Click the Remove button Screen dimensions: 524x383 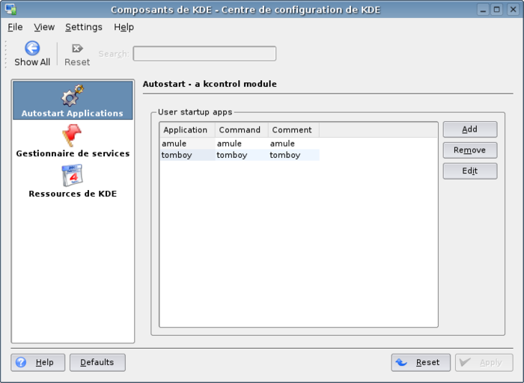470,150
